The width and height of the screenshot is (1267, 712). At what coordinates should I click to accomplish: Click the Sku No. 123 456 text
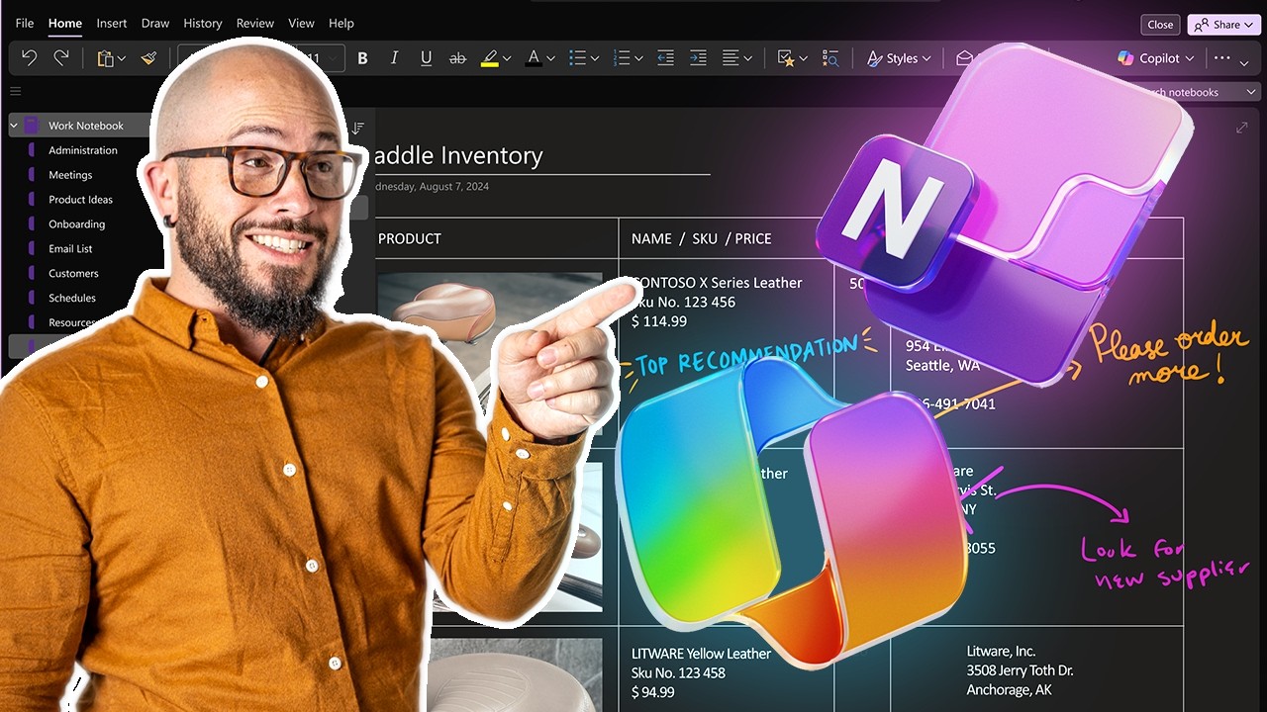click(683, 302)
